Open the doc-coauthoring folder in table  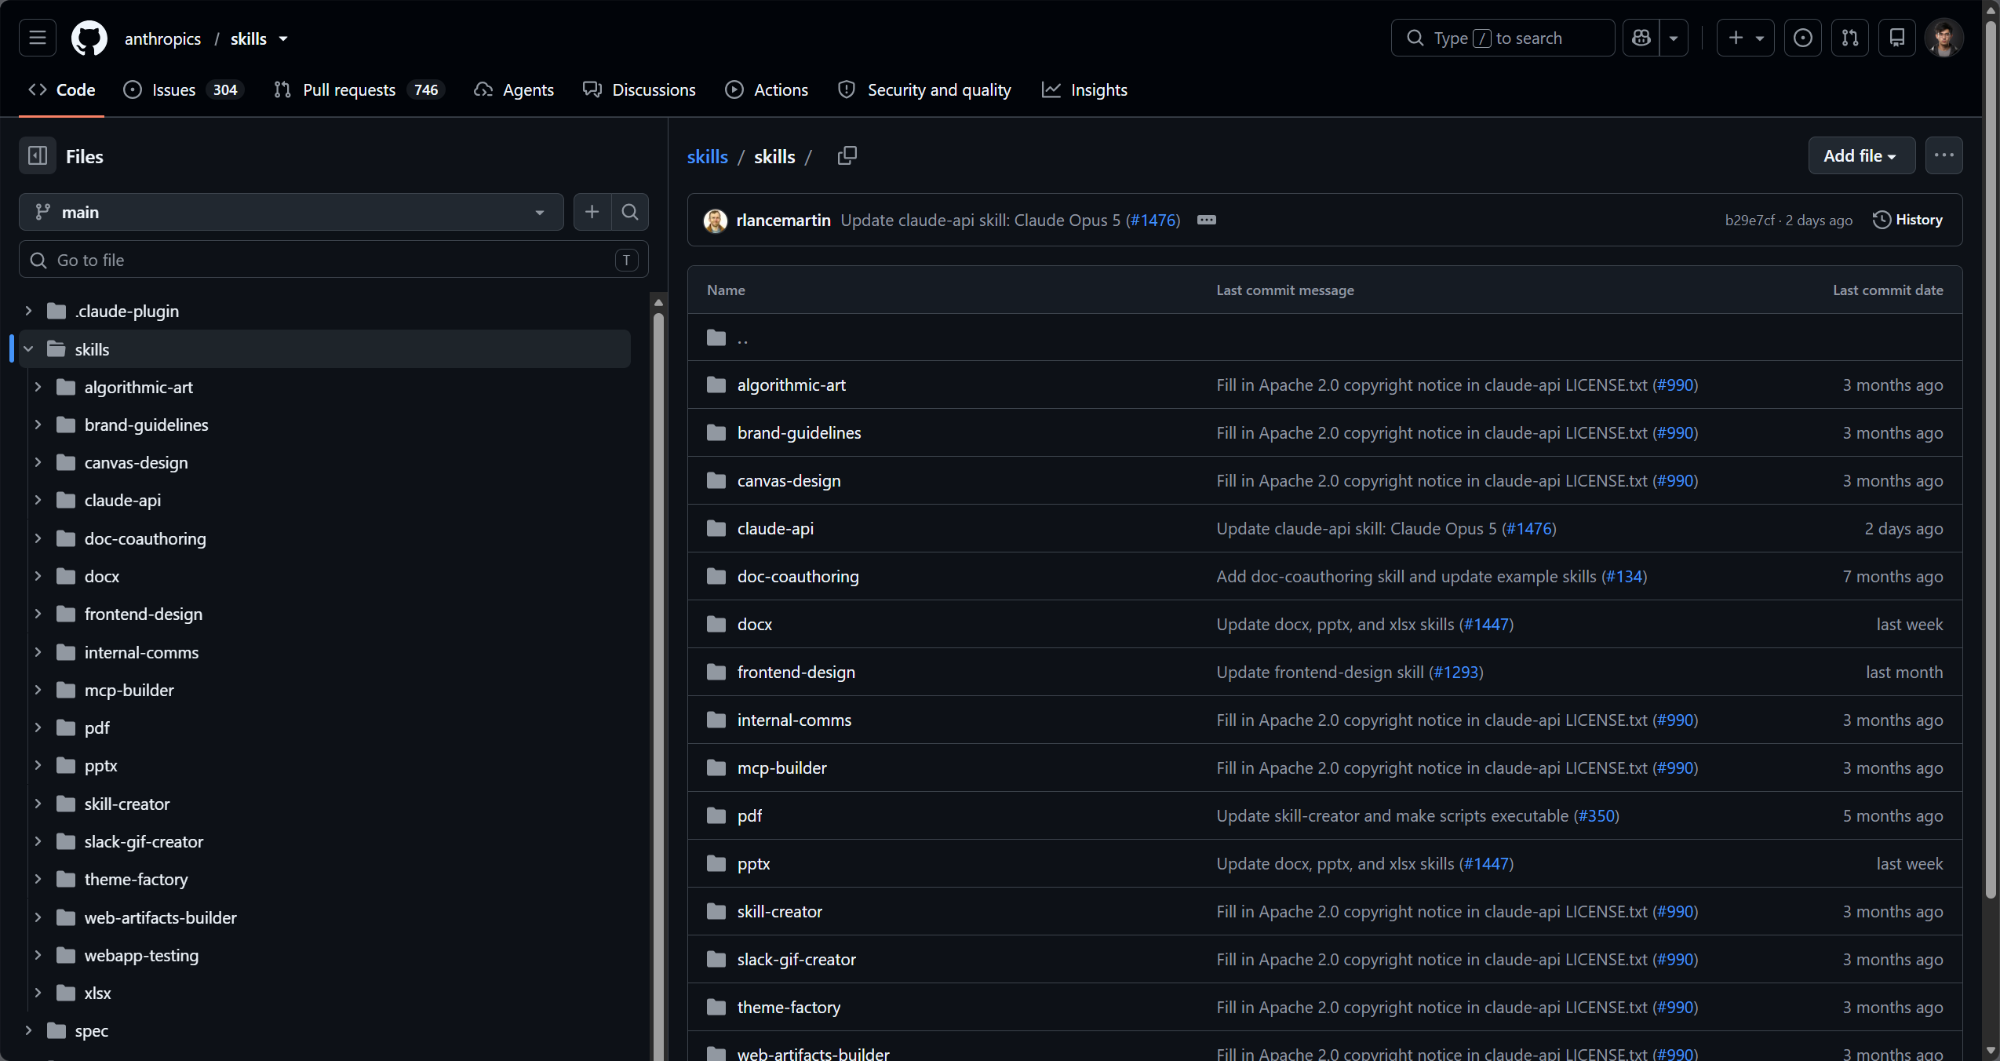(798, 576)
